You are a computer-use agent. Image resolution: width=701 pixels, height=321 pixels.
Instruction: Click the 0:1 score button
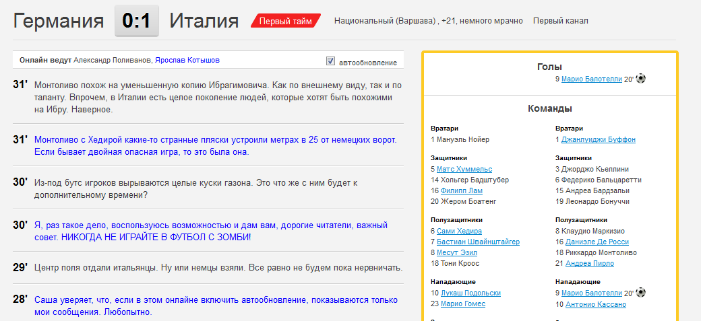tap(136, 21)
